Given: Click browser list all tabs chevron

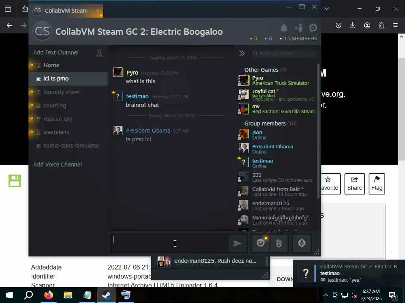Looking at the screenshot, I should (x=327, y=9).
